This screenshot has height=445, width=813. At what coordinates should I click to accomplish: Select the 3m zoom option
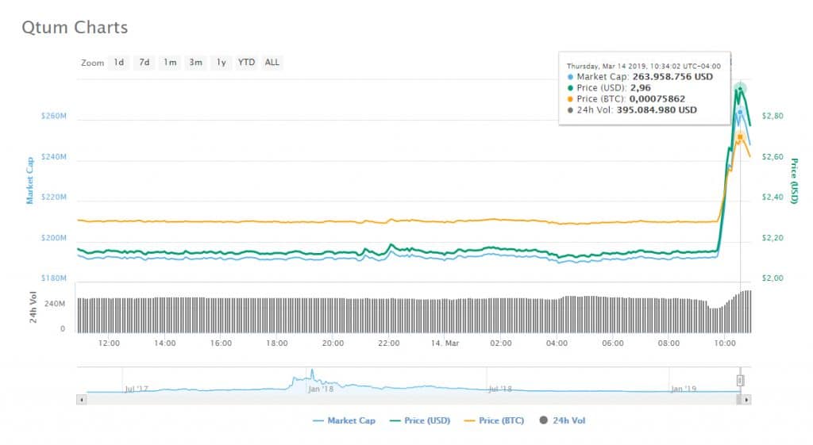point(195,62)
